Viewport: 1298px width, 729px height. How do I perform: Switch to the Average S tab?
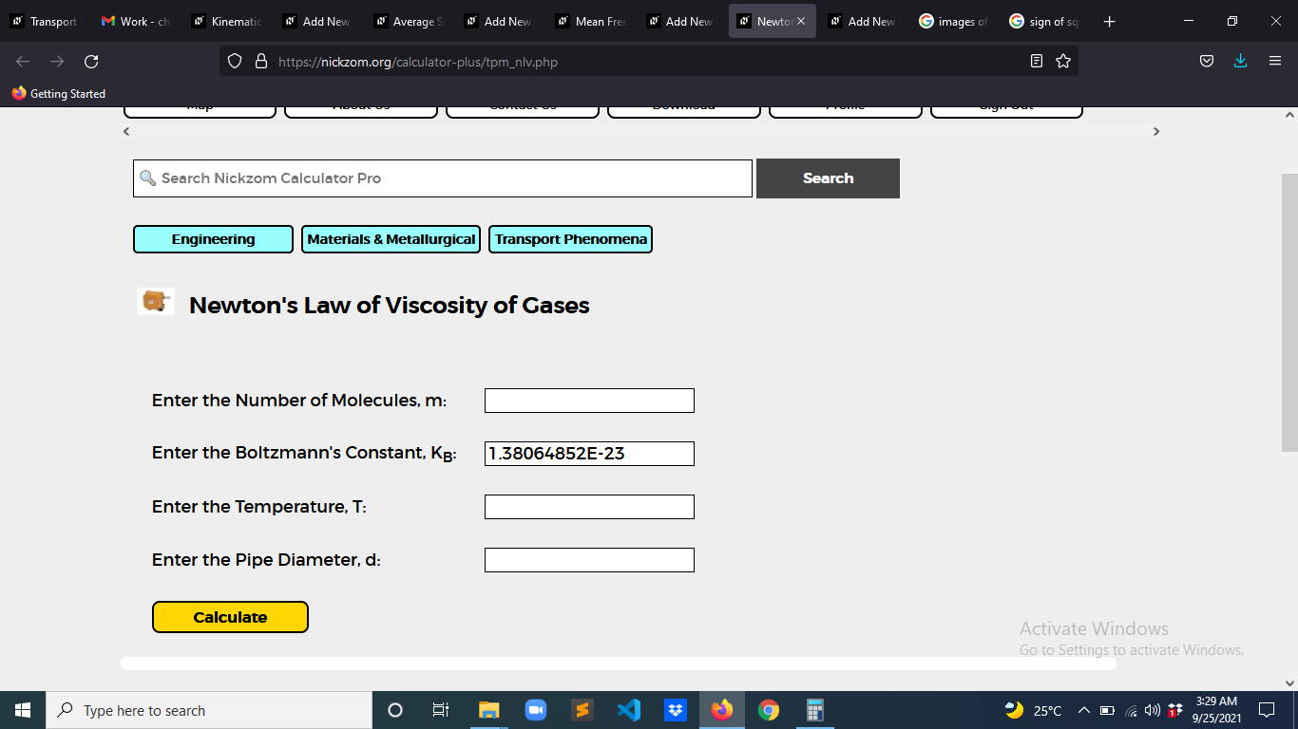pos(409,21)
